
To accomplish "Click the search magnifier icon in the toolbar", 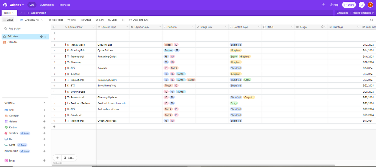I will coord(372,20).
